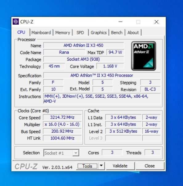Select the CPU tab
This screenshot has width=183, height=186.
(21, 32)
